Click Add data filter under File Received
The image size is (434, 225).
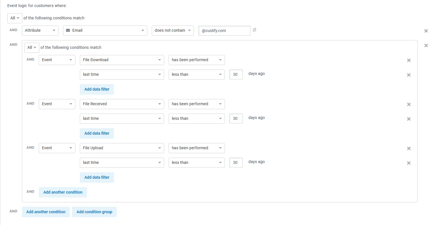(x=97, y=134)
